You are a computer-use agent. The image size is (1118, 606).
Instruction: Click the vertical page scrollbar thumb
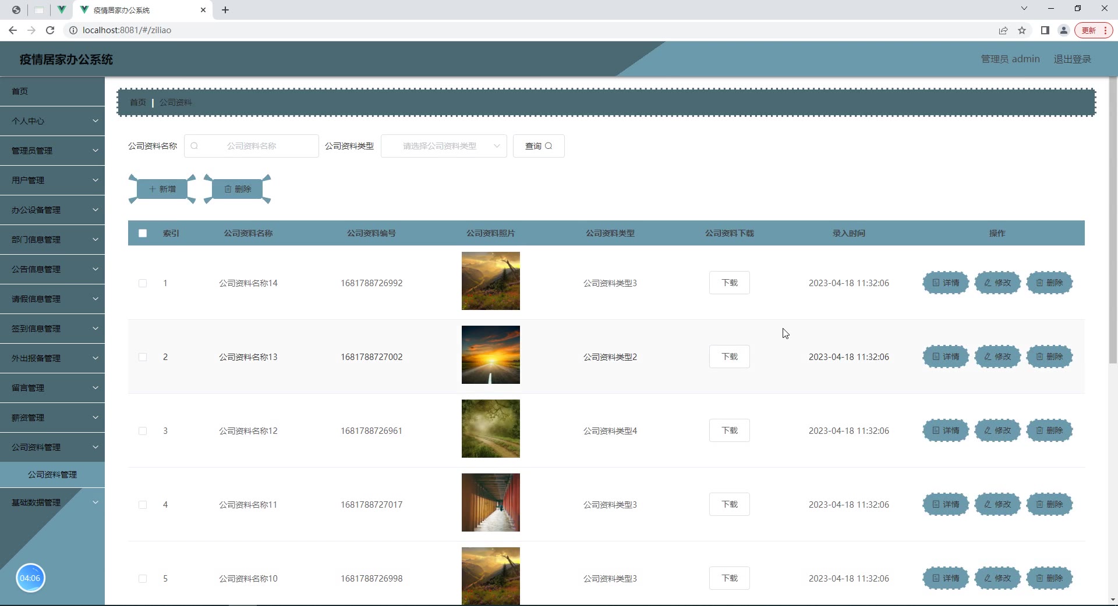coord(1113,221)
